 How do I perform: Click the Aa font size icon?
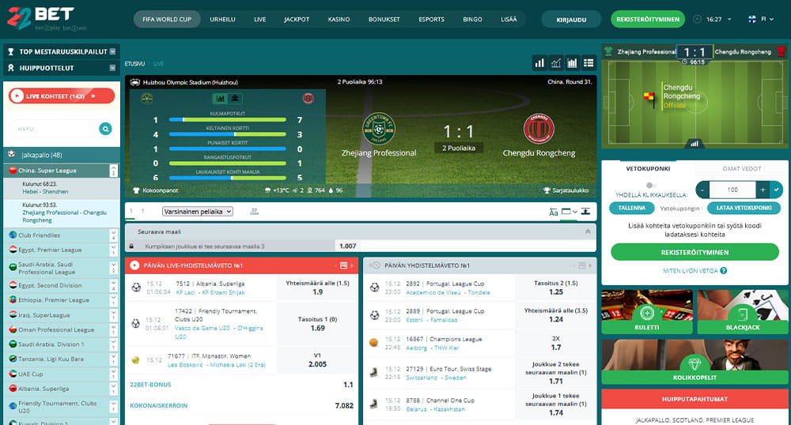click(554, 212)
